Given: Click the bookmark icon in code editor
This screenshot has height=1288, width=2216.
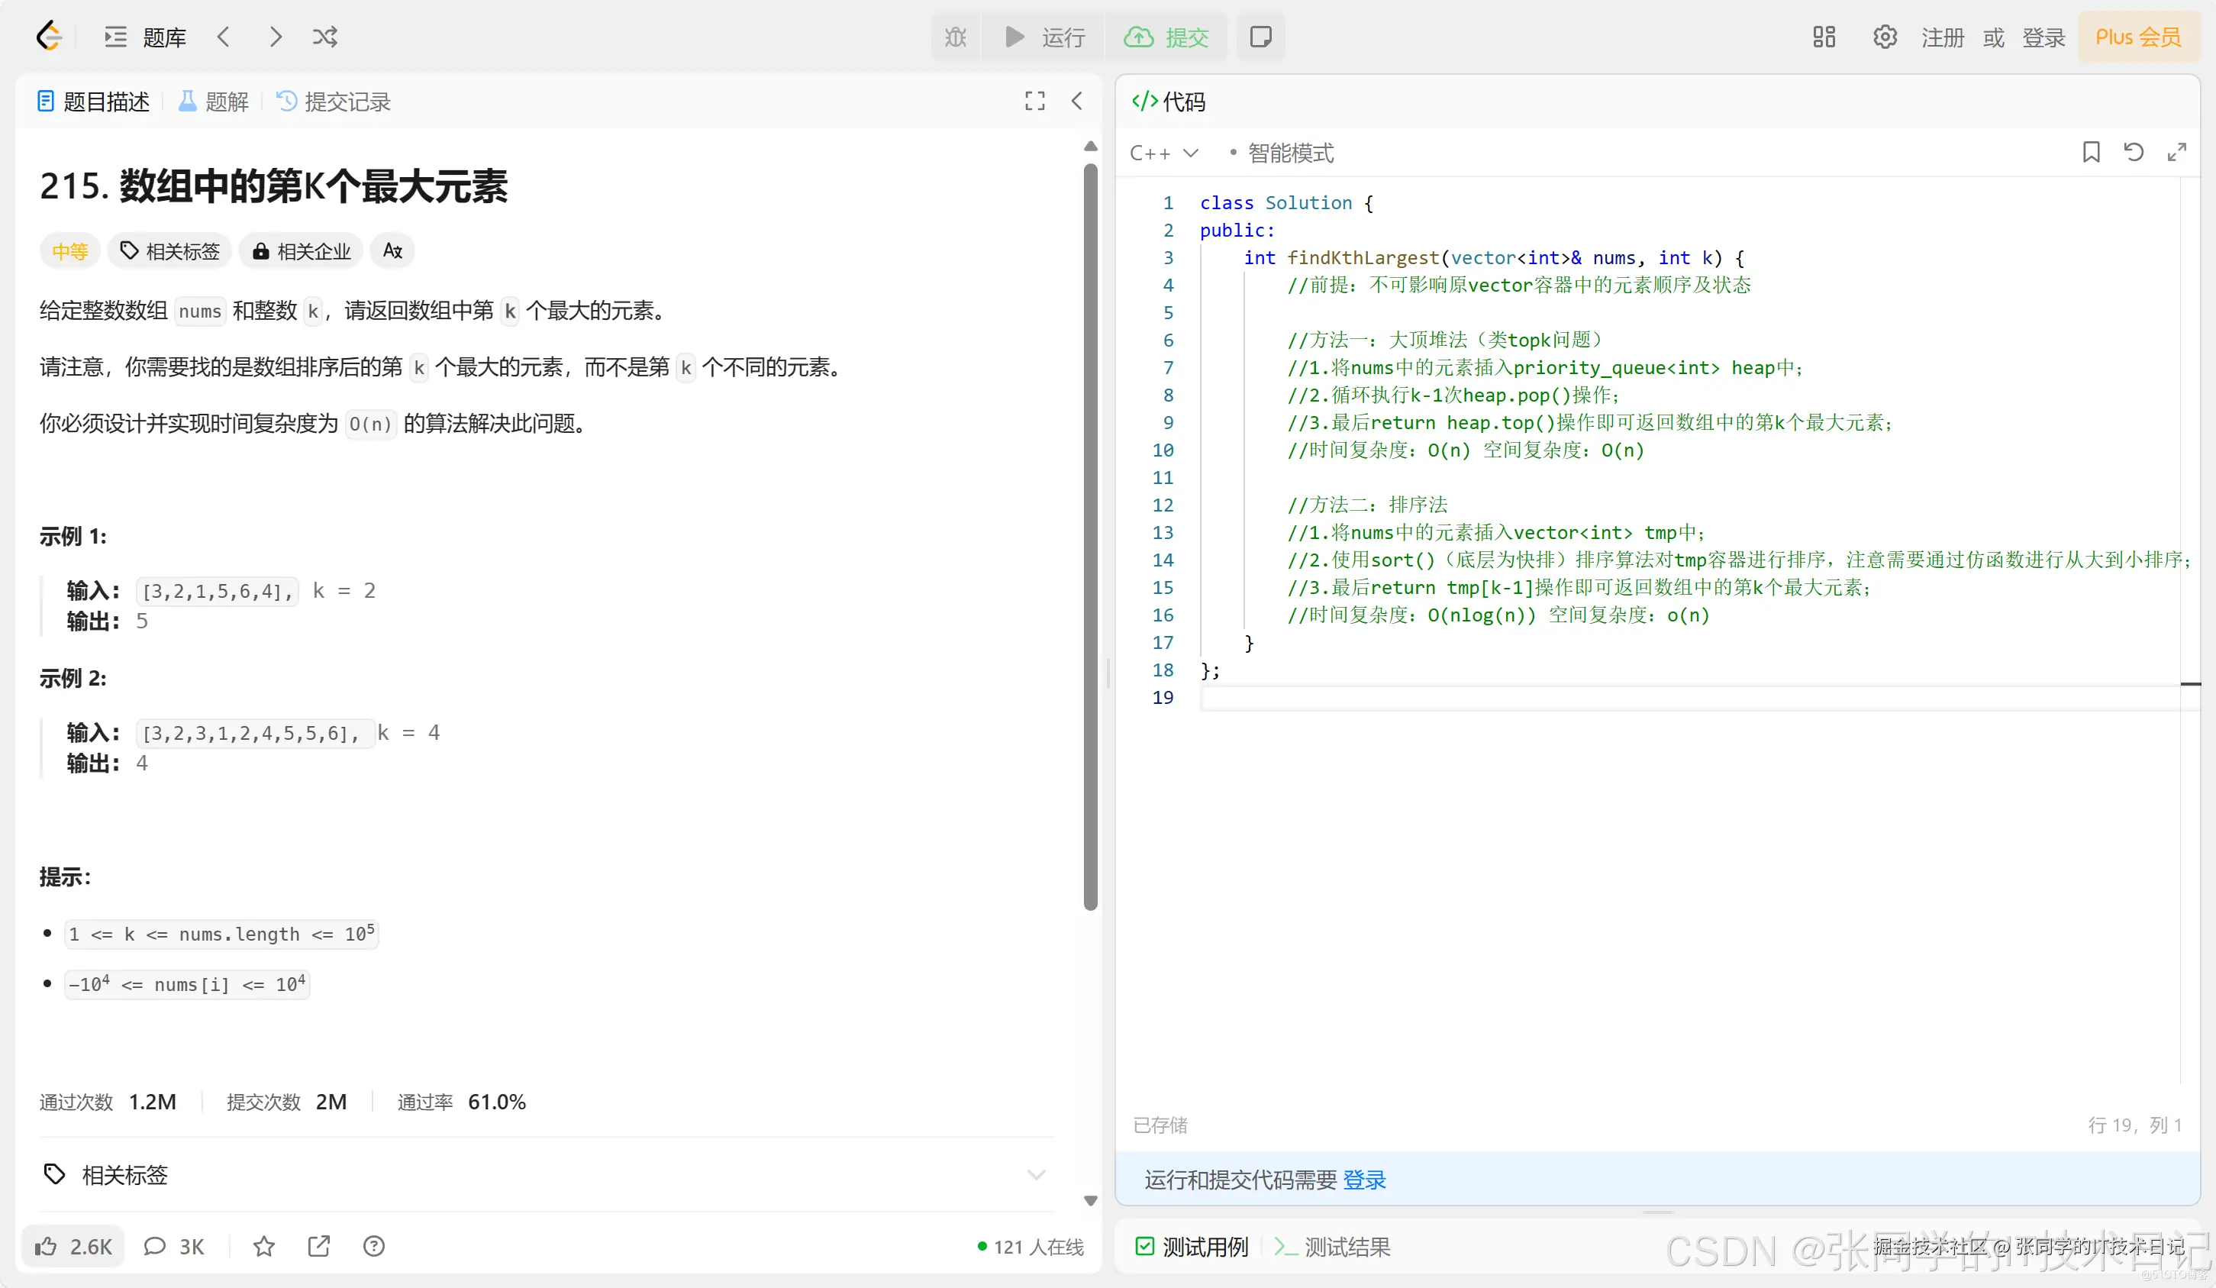Looking at the screenshot, I should pyautogui.click(x=2091, y=152).
